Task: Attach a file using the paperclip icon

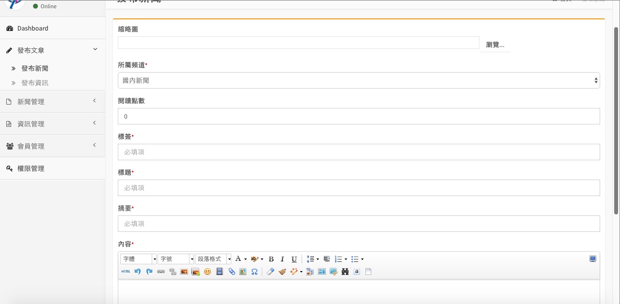Action: [232, 272]
